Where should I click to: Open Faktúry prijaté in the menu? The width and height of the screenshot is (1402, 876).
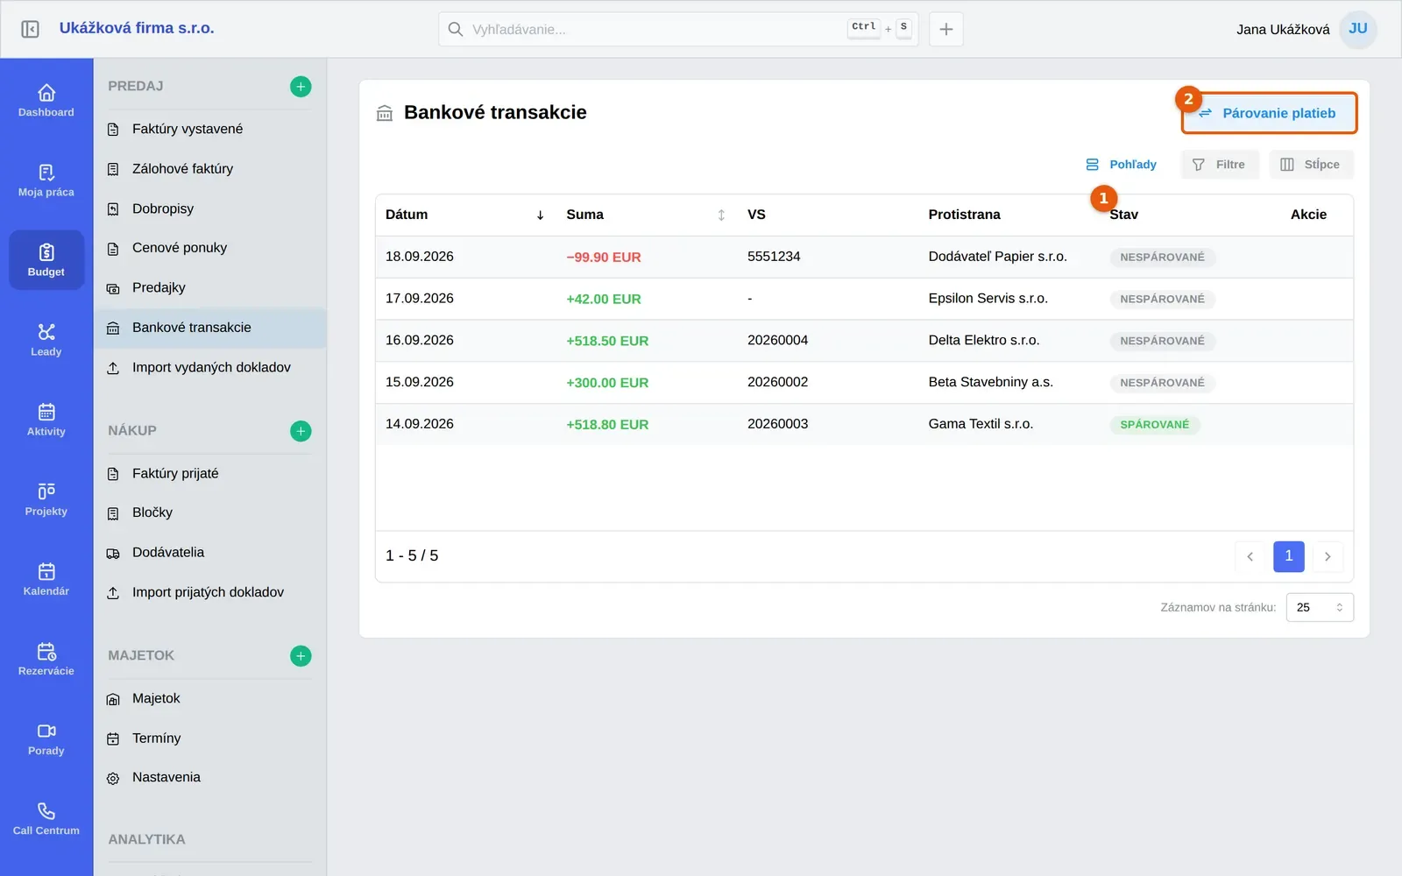[x=209, y=473]
